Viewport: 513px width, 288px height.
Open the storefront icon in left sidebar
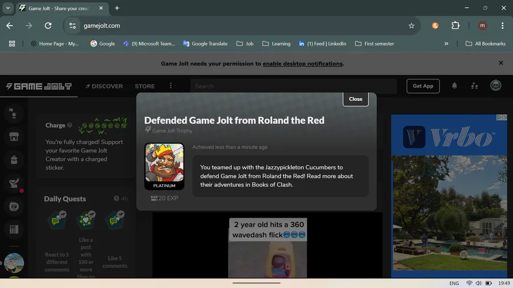14,137
